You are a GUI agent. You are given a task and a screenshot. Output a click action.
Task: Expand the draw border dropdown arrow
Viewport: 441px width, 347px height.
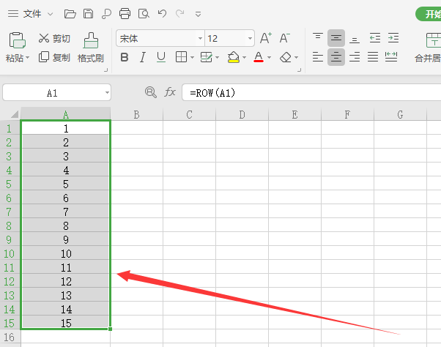click(217, 58)
